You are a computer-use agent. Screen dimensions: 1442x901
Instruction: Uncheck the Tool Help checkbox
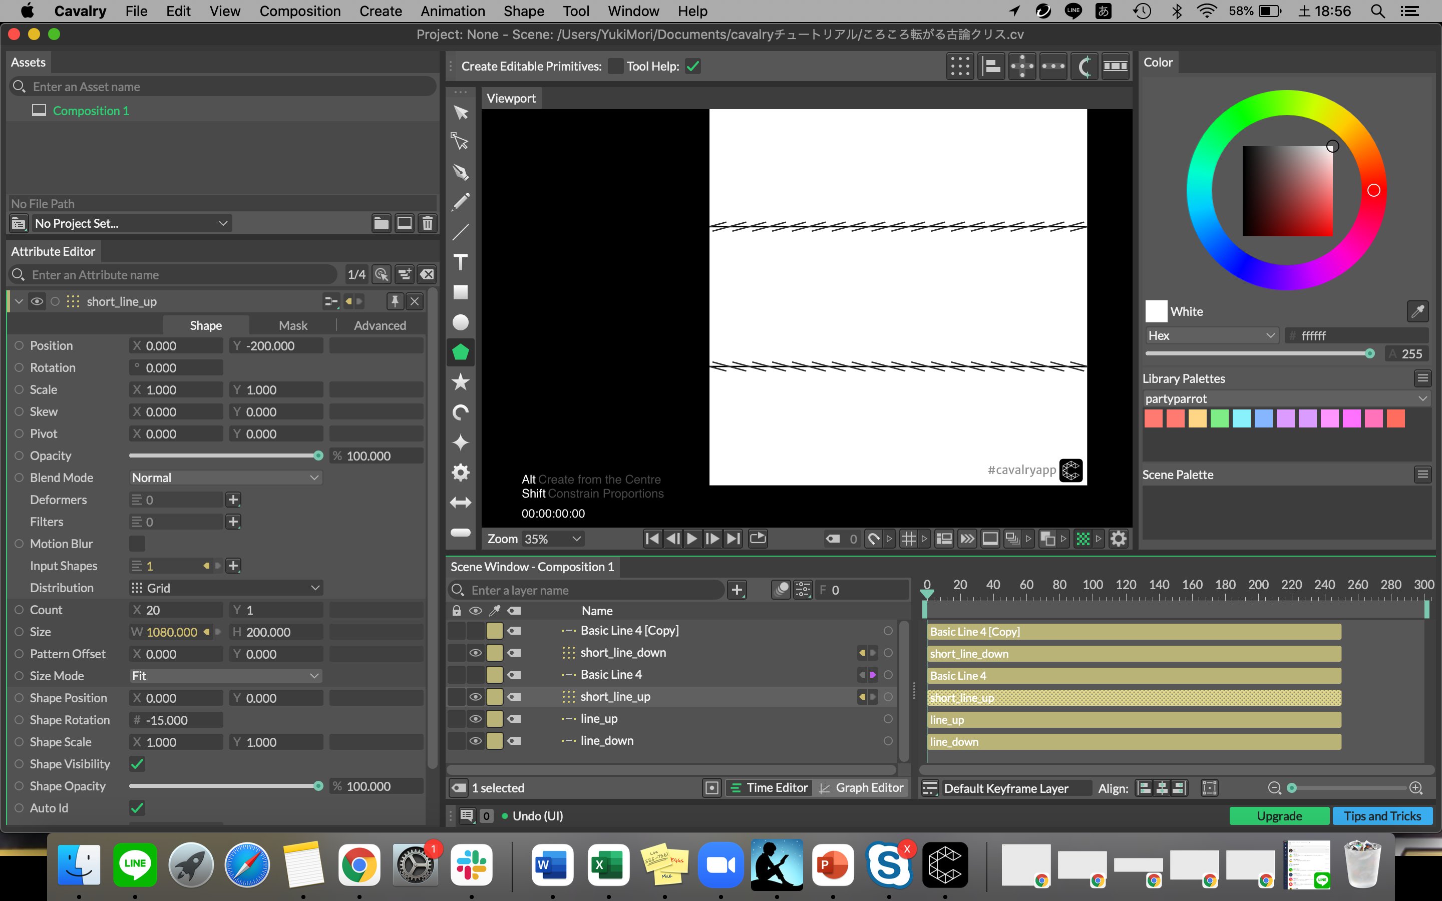pos(692,66)
